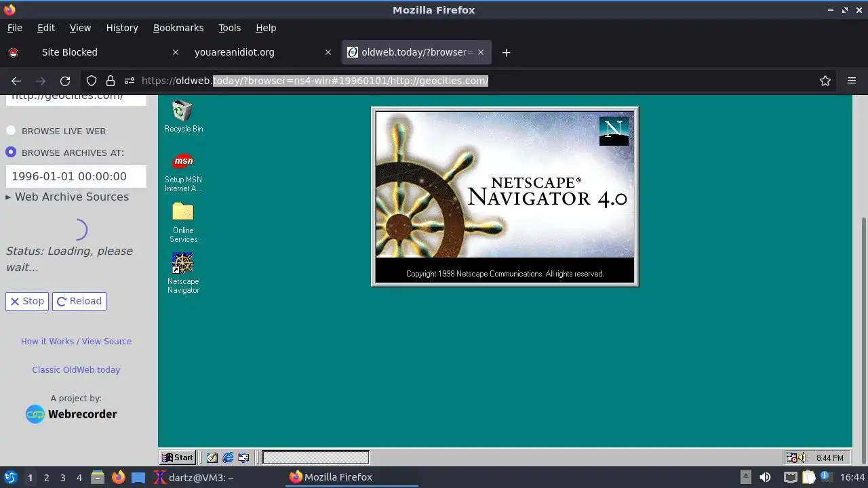Click the shield tracking protection icon
Image resolution: width=868 pixels, height=488 pixels.
click(92, 81)
